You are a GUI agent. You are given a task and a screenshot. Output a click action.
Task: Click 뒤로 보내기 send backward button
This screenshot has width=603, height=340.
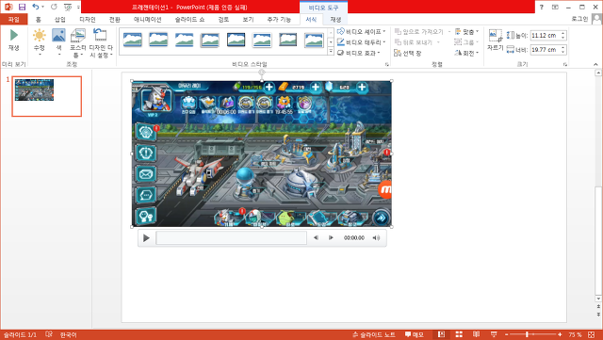click(414, 42)
